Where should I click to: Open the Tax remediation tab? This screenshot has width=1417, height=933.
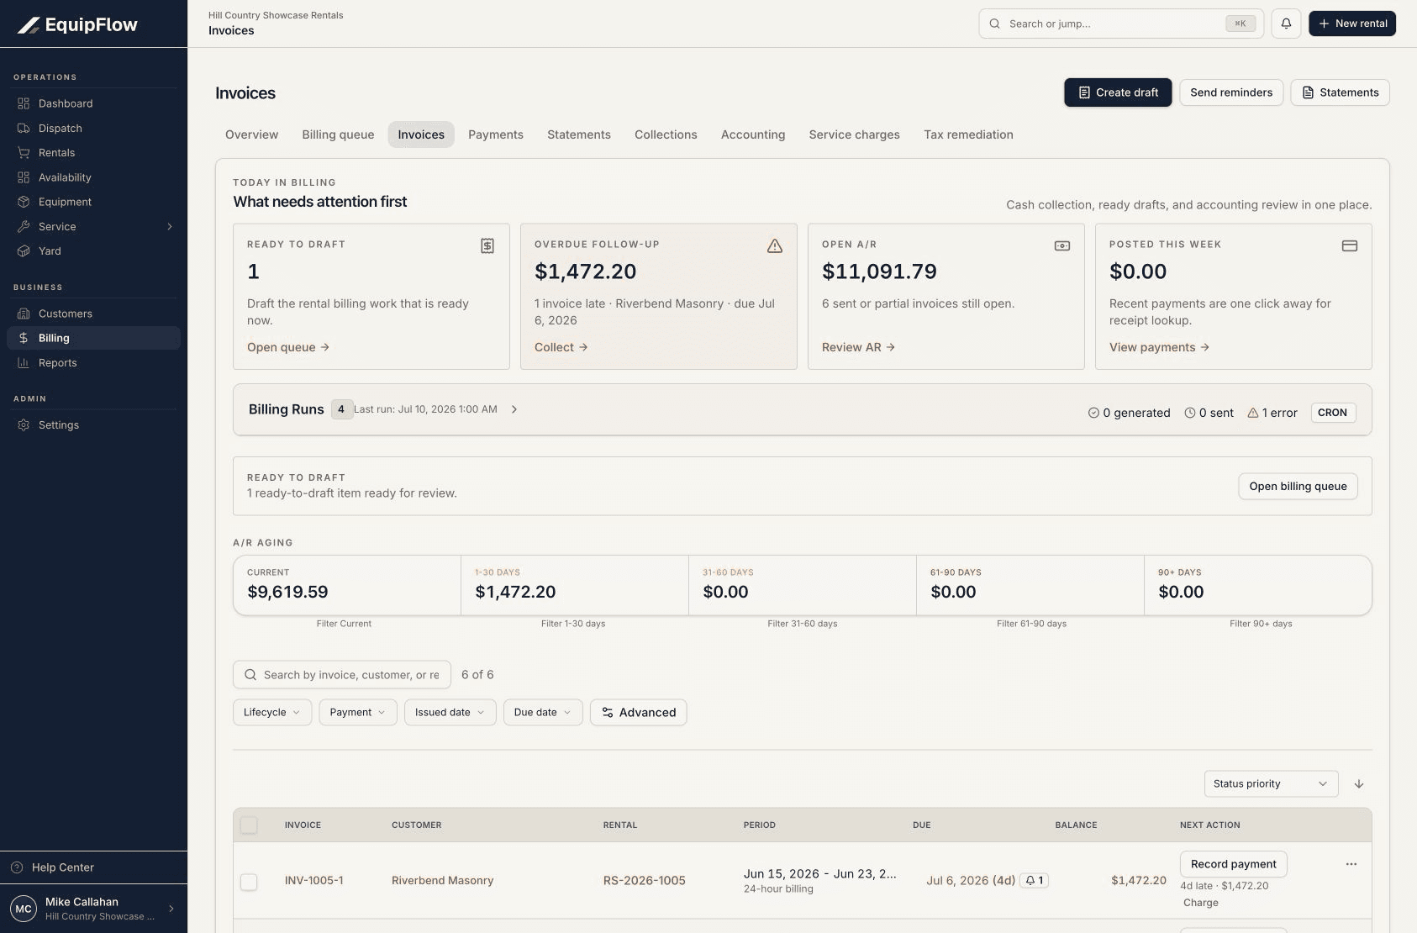coord(968,134)
